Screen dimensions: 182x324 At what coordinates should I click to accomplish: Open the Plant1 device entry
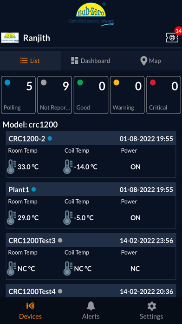[91, 205]
